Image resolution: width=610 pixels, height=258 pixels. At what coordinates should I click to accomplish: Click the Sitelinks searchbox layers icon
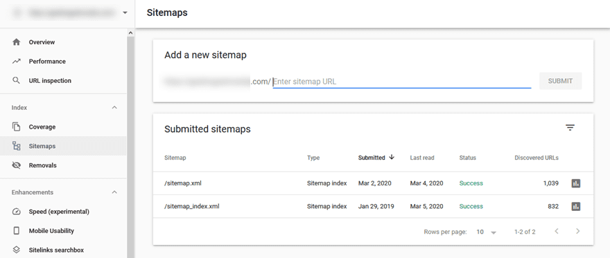pos(17,250)
